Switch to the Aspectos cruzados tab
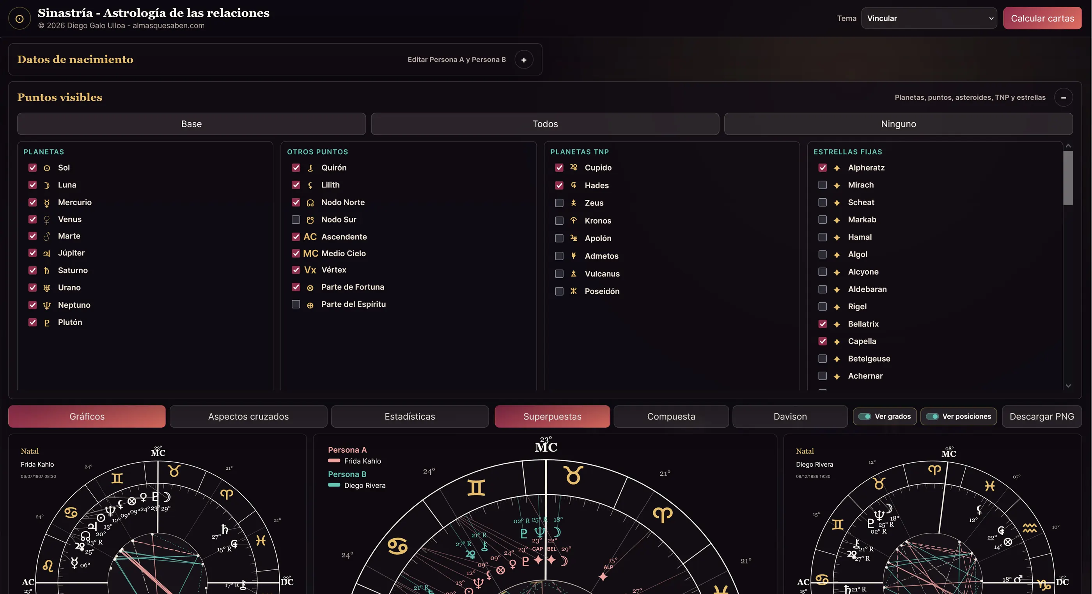 click(248, 416)
